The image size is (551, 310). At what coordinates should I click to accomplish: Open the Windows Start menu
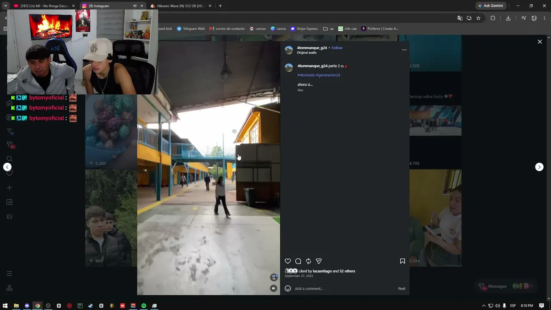(x=6, y=306)
